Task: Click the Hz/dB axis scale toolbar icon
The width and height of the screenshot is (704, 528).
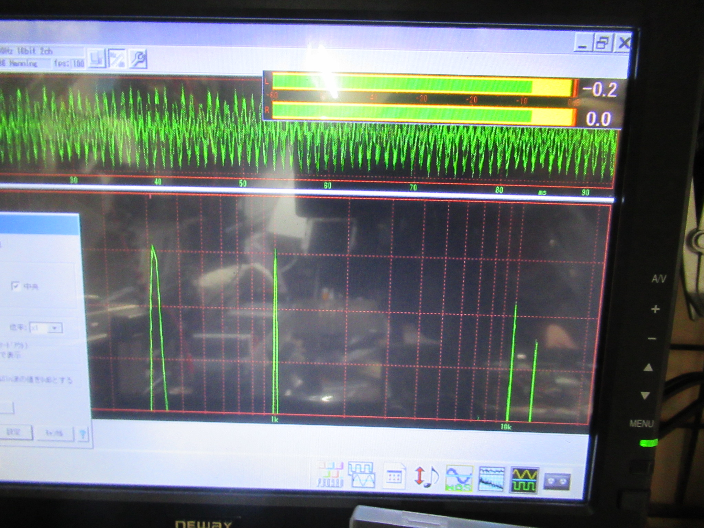Action: [x=117, y=59]
